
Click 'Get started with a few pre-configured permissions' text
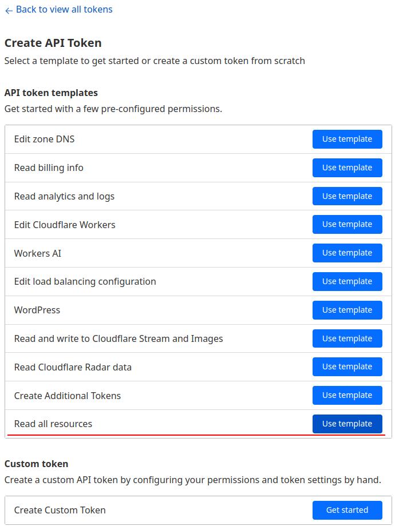tap(113, 109)
